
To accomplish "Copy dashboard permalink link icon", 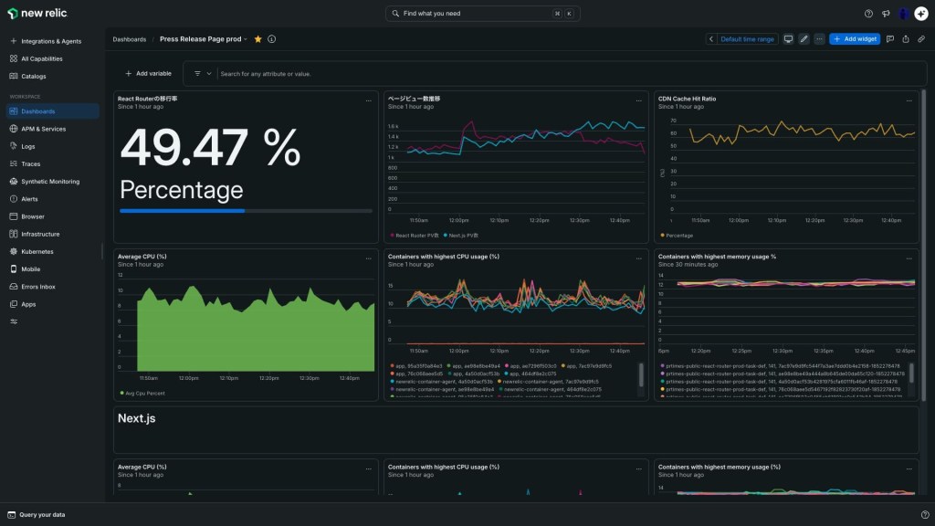I will coord(921,38).
